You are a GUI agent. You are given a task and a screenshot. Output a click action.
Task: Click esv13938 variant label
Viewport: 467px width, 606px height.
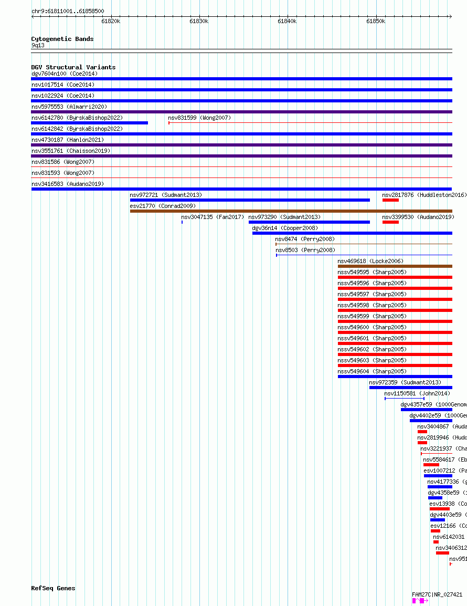(x=448, y=504)
